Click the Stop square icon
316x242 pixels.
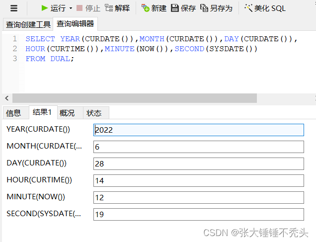(79, 8)
